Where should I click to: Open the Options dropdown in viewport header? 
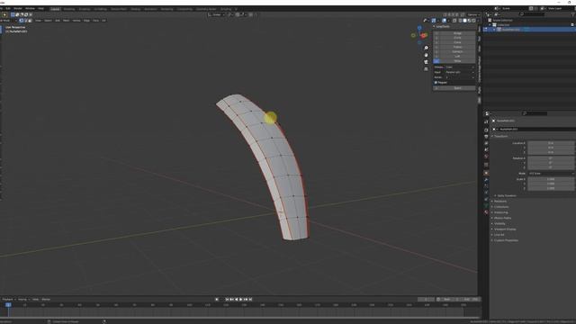473,14
